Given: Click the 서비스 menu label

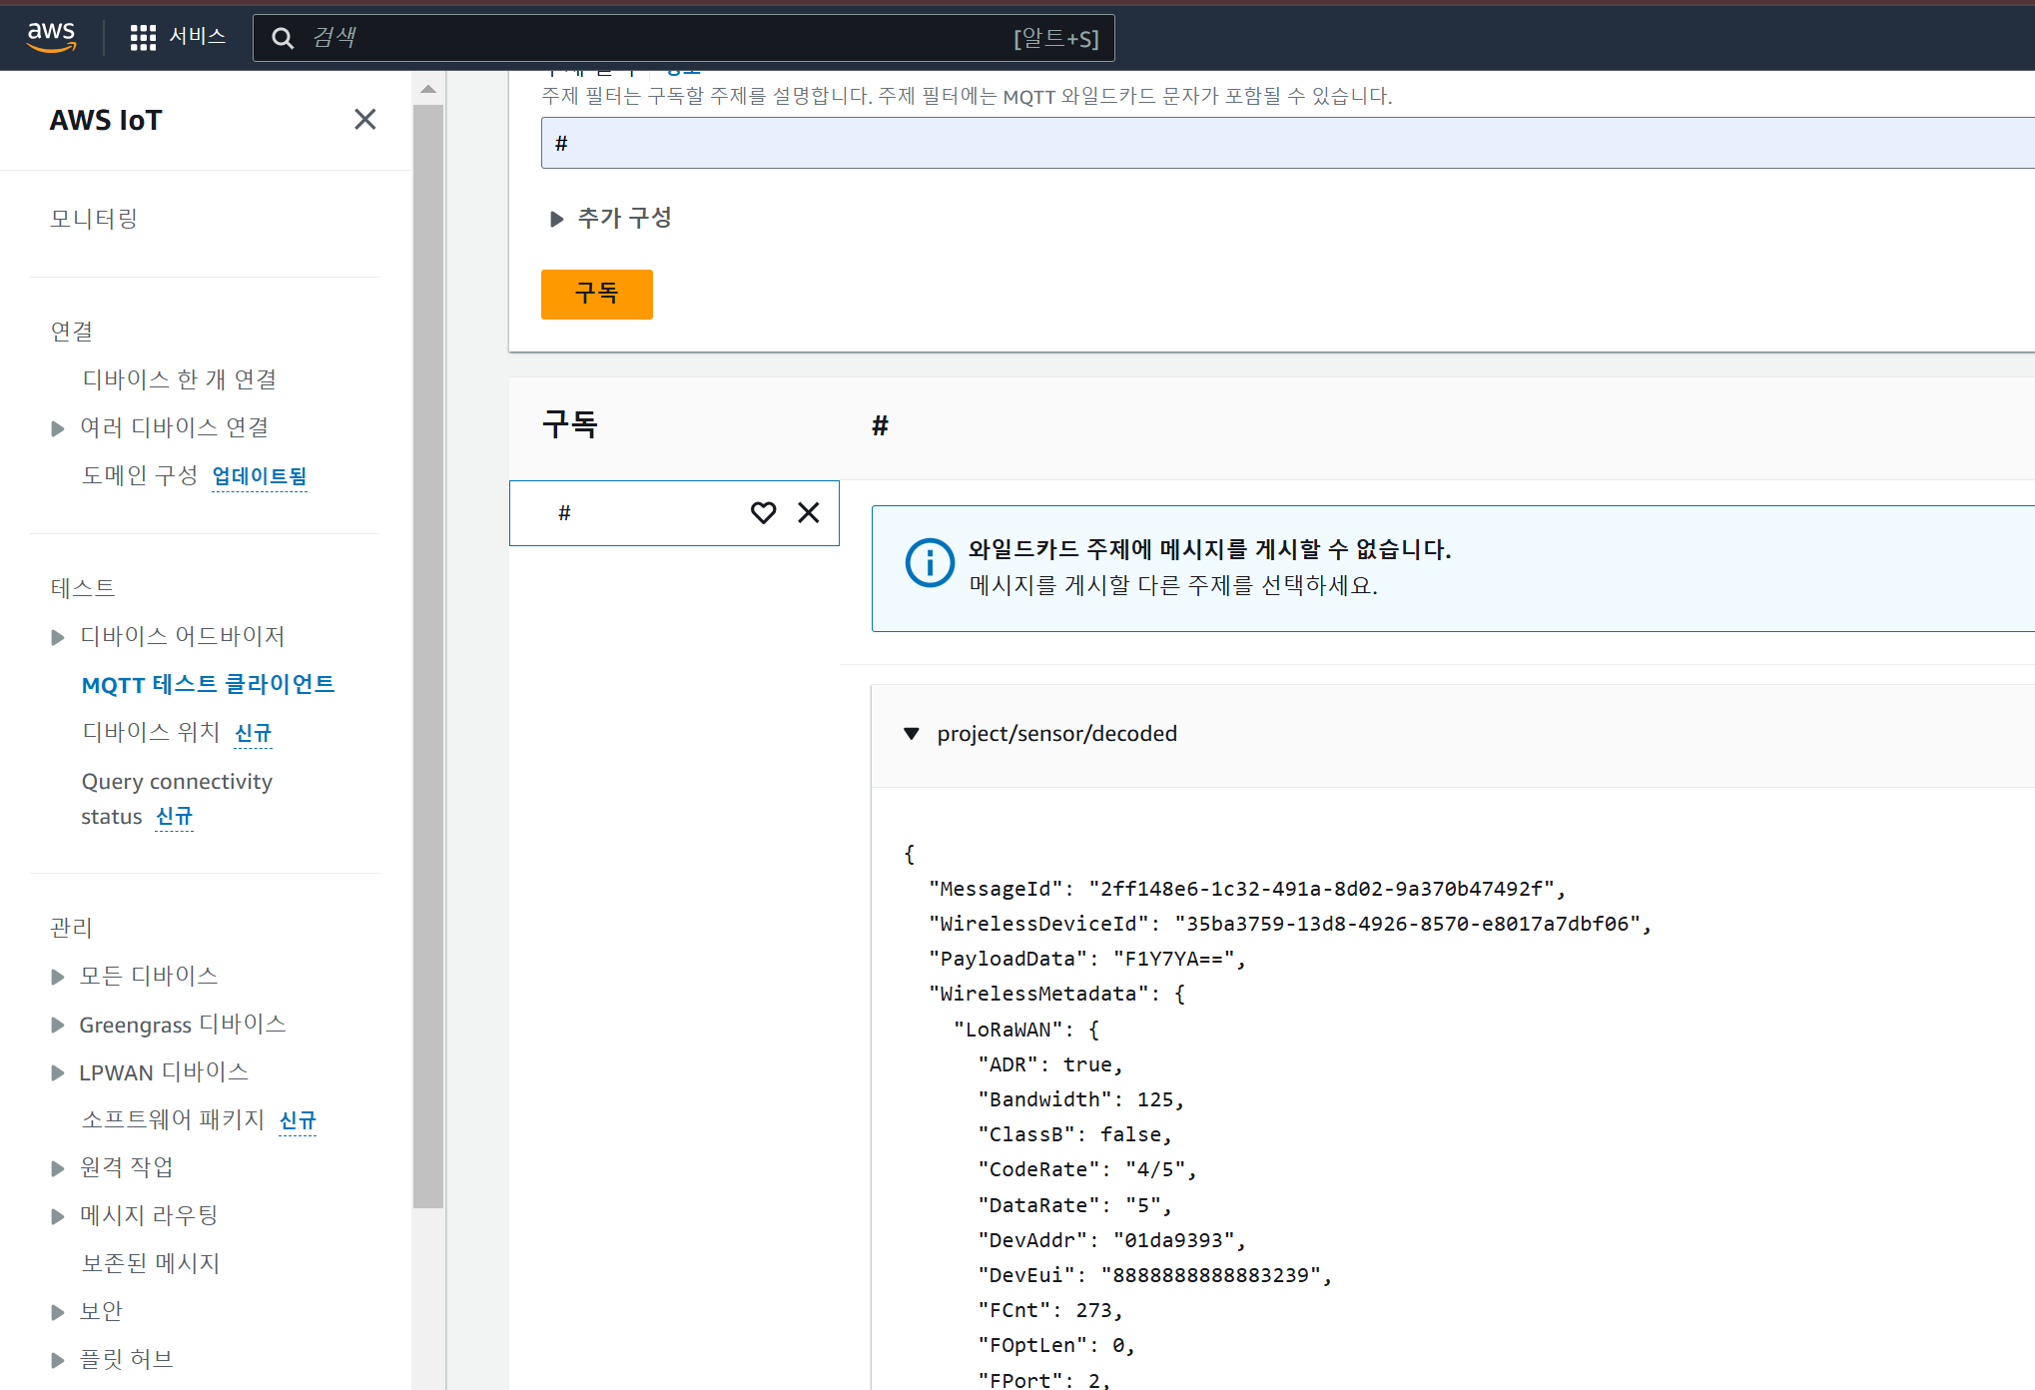Looking at the screenshot, I should 198,37.
